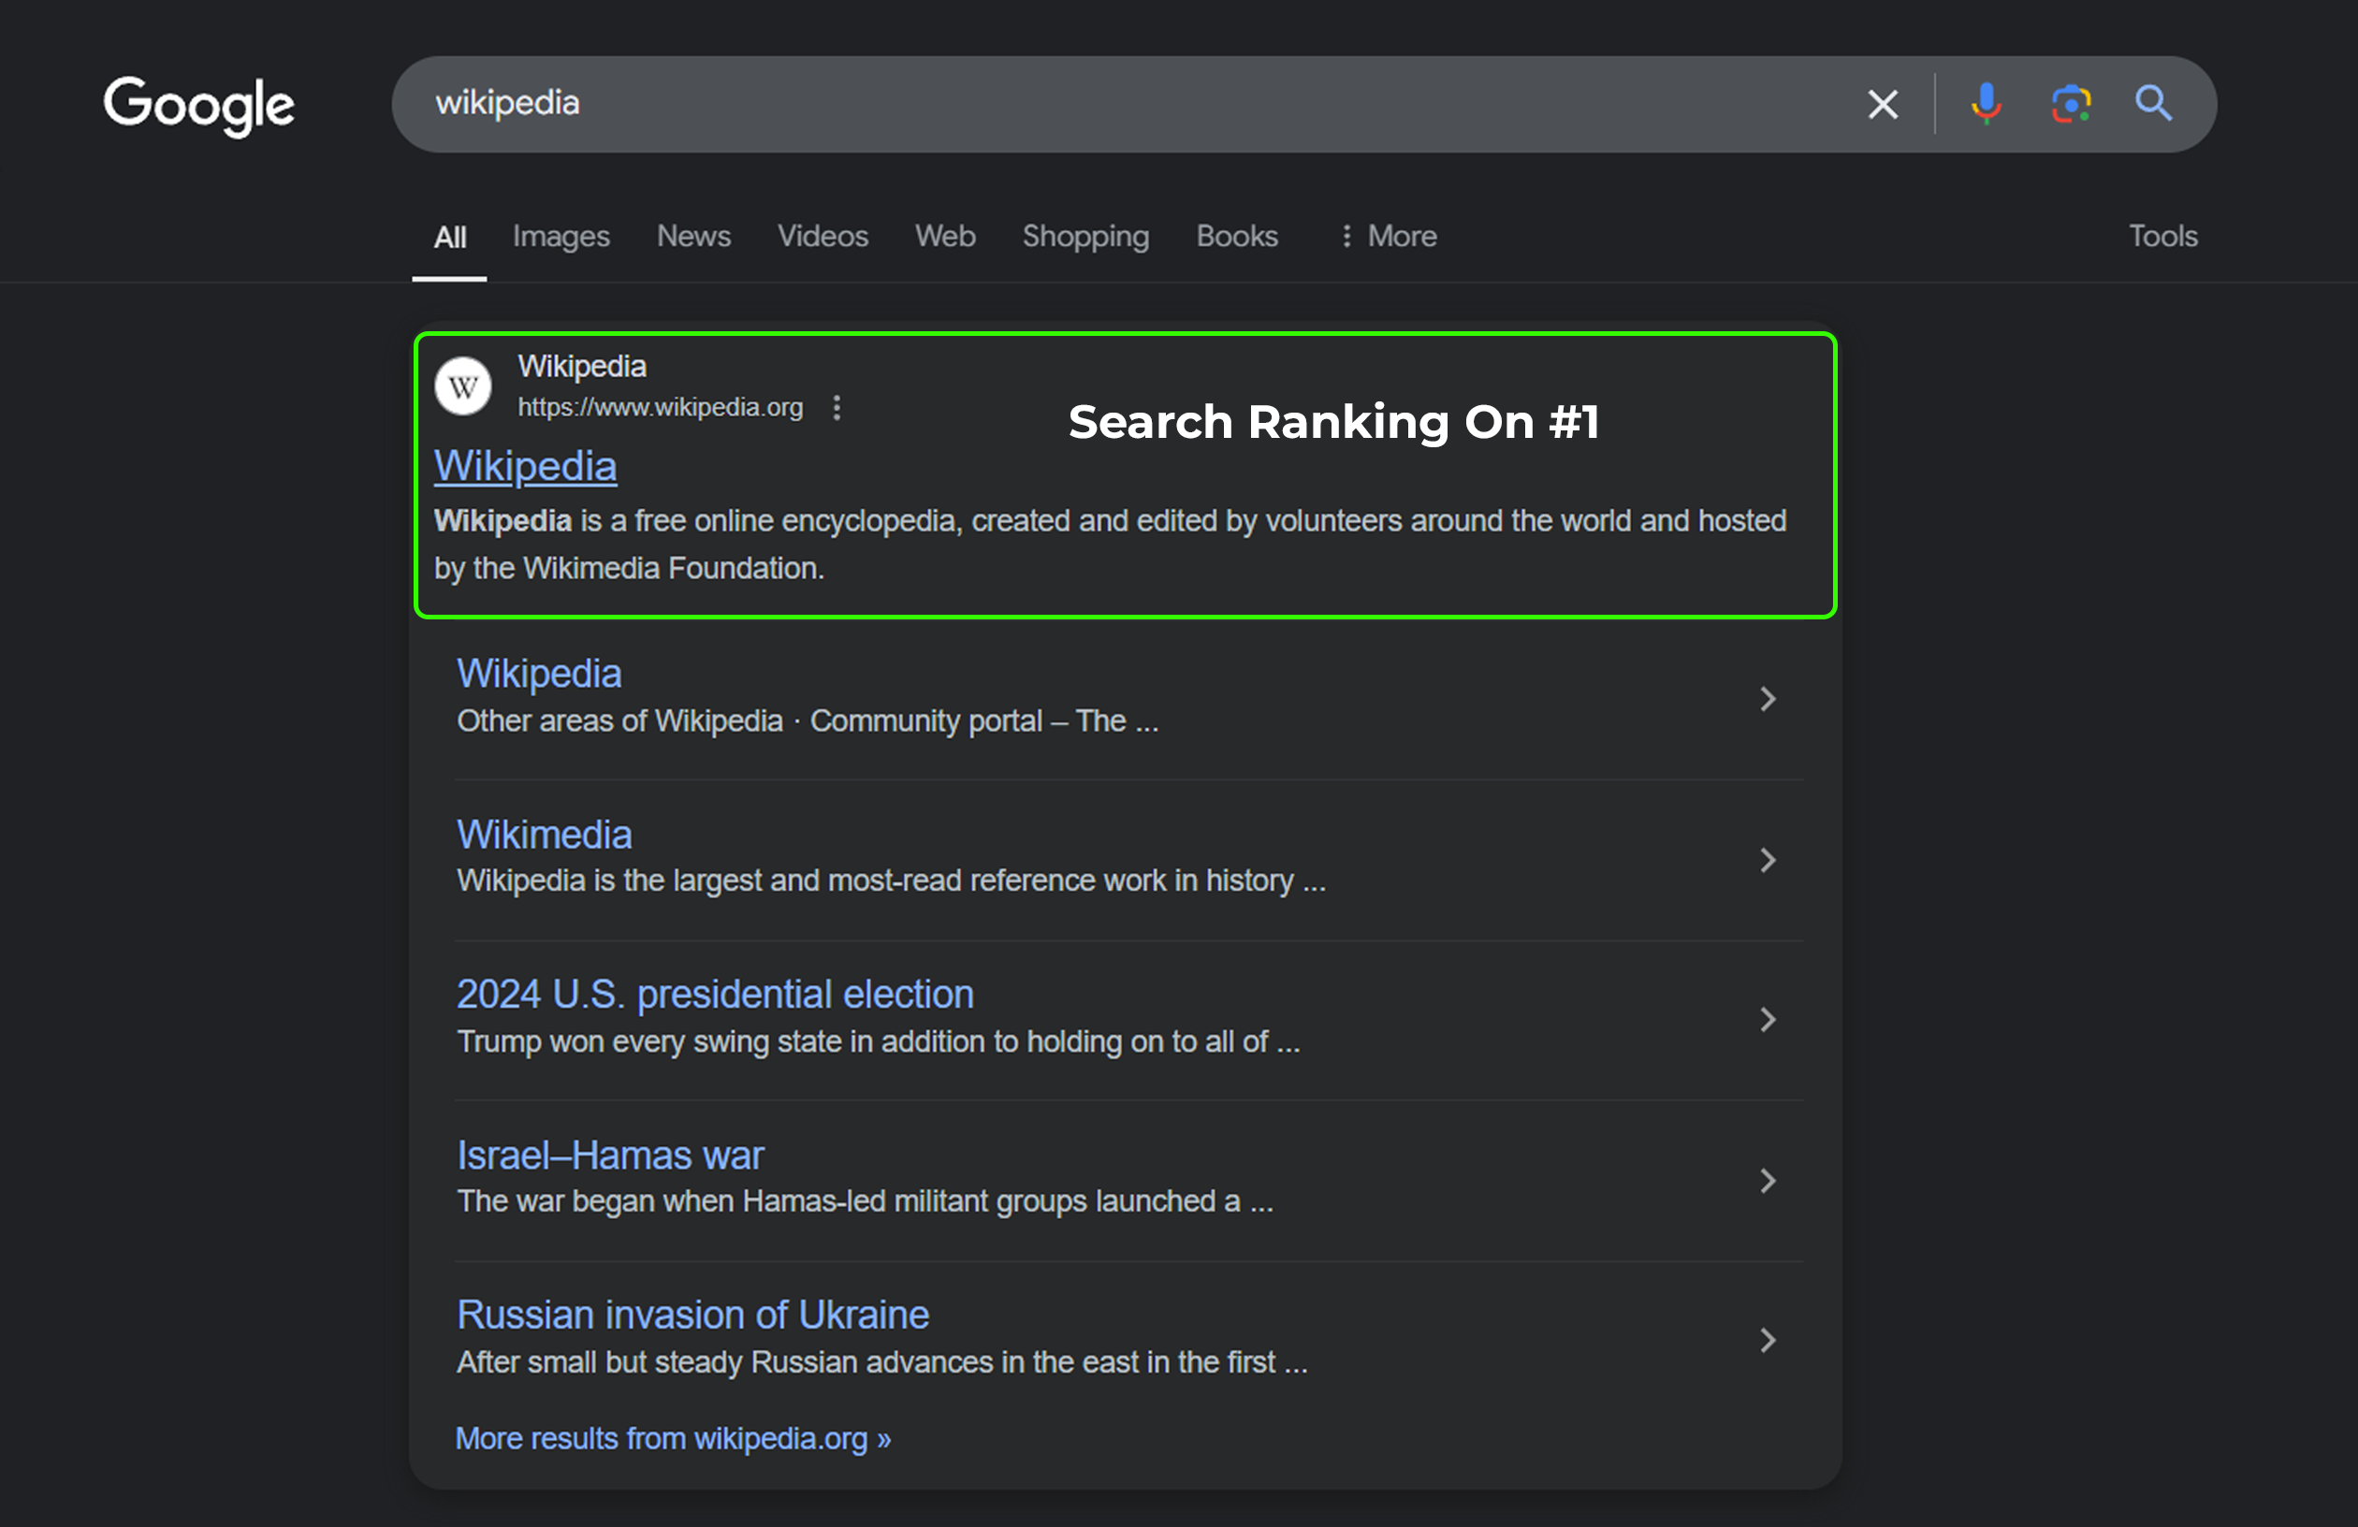Image resolution: width=2358 pixels, height=1527 pixels.
Task: Open the Wikipedia sitelink about Community portal
Action: (x=539, y=674)
